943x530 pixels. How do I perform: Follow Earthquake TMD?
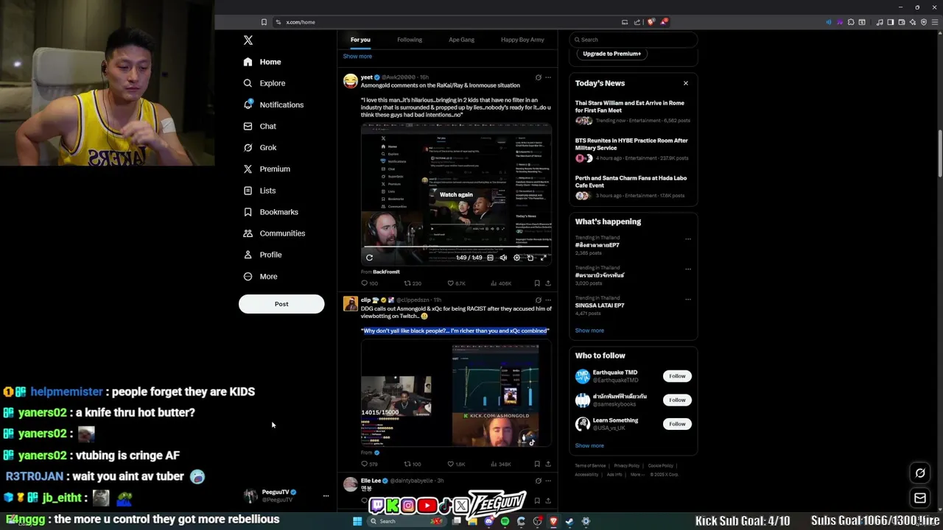click(x=677, y=376)
